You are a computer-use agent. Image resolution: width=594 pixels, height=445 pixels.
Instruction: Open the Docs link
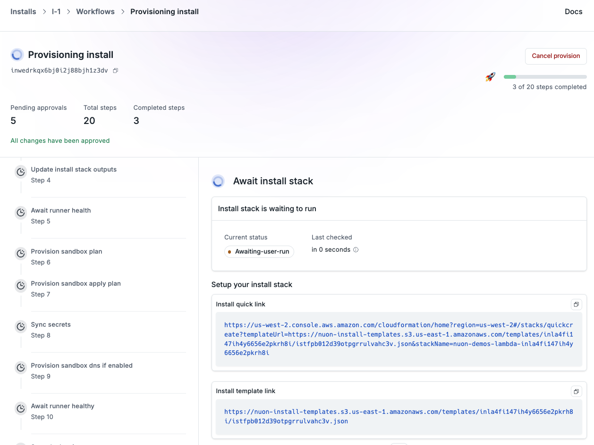point(574,12)
